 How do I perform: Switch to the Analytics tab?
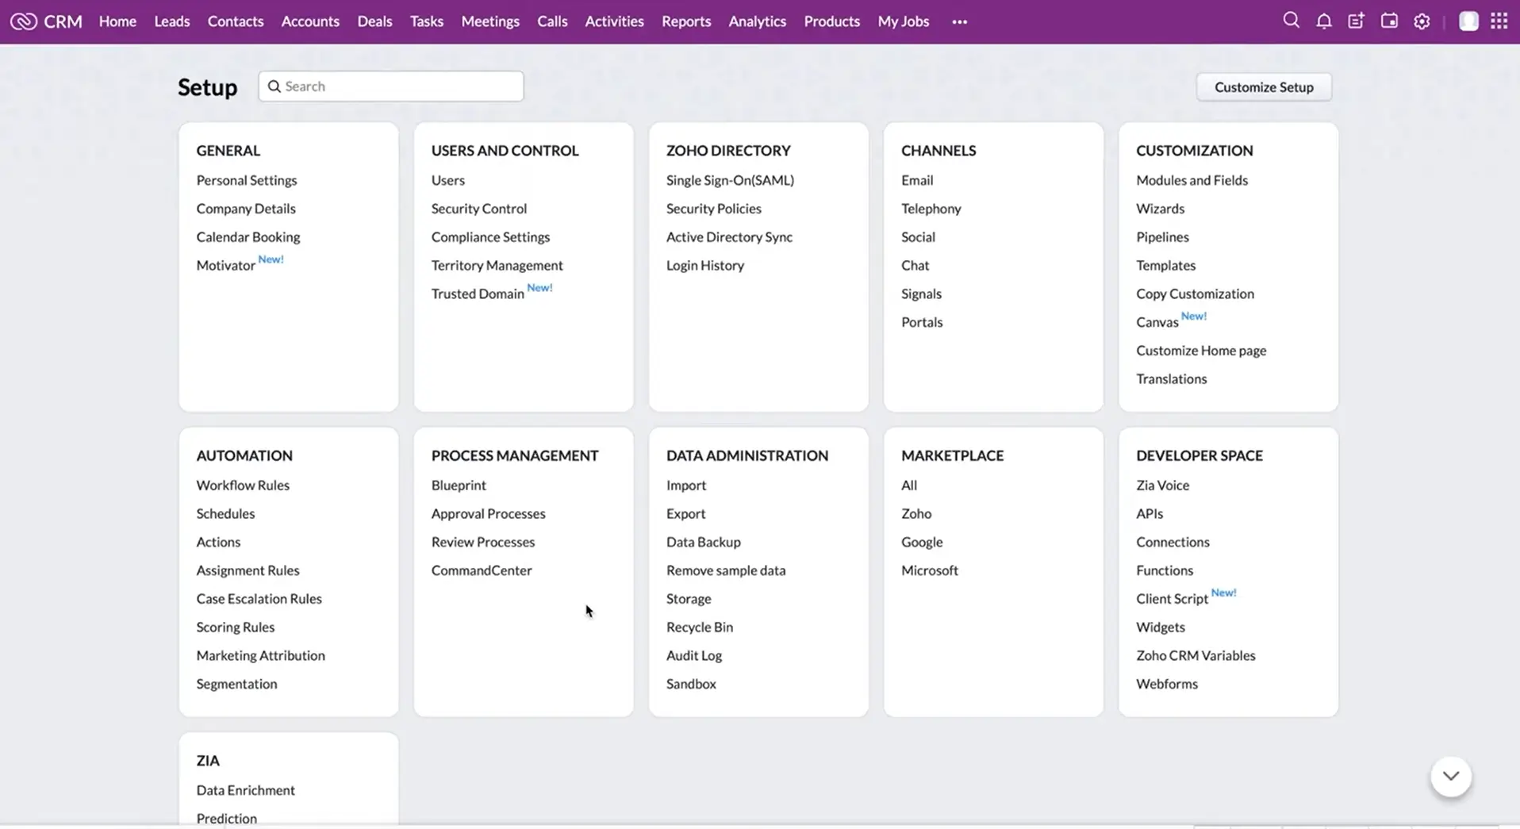(x=757, y=21)
